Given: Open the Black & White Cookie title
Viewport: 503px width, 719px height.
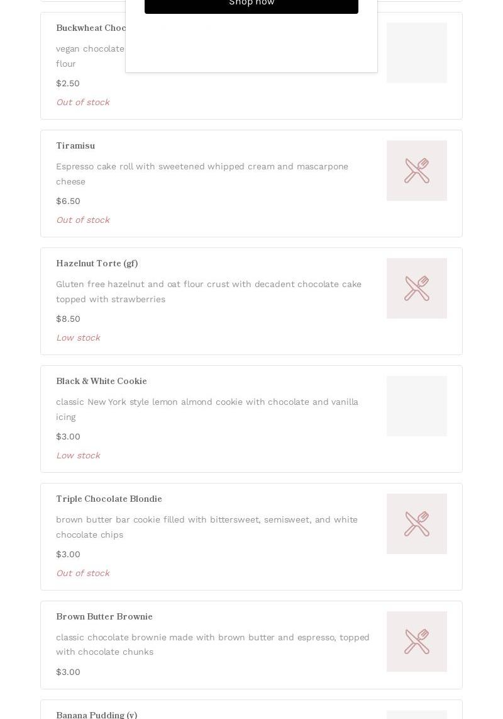Looking at the screenshot, I should 101,381.
